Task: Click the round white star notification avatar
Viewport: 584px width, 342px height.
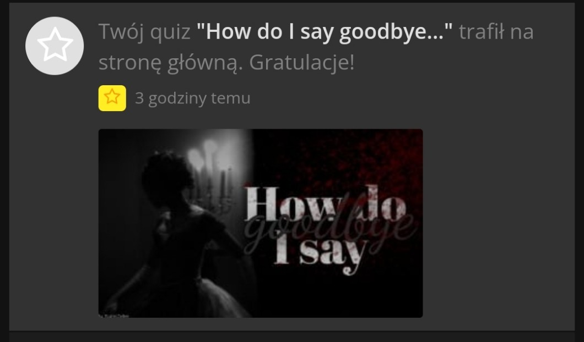Action: point(55,46)
